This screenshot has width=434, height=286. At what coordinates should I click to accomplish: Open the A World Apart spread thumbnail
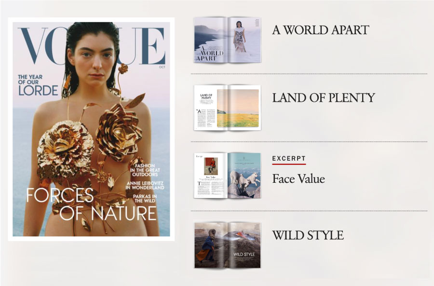[x=227, y=40]
